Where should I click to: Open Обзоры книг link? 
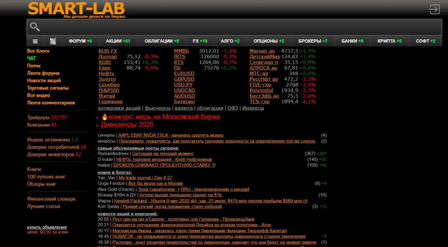click(x=41, y=184)
